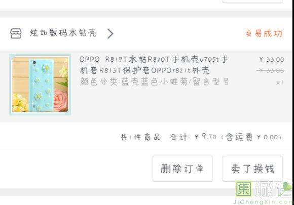This screenshot has width=294, height=205.
Task: Expand shop details via the chevron arrow
Action: coord(111,33)
